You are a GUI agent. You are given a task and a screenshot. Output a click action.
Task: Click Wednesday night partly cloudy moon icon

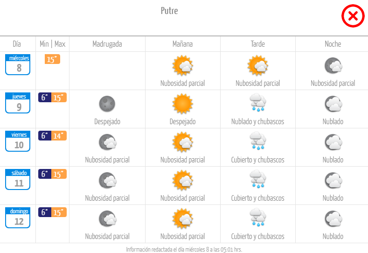tap(333, 65)
